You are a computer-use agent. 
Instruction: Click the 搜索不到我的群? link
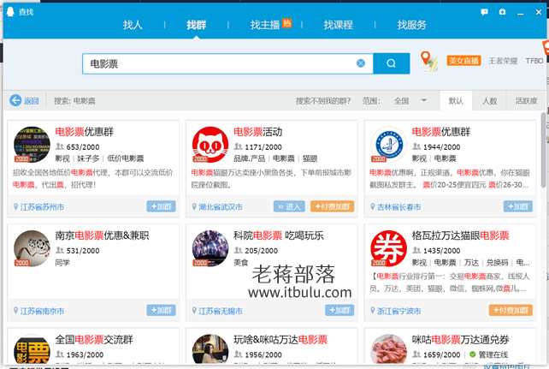click(323, 101)
